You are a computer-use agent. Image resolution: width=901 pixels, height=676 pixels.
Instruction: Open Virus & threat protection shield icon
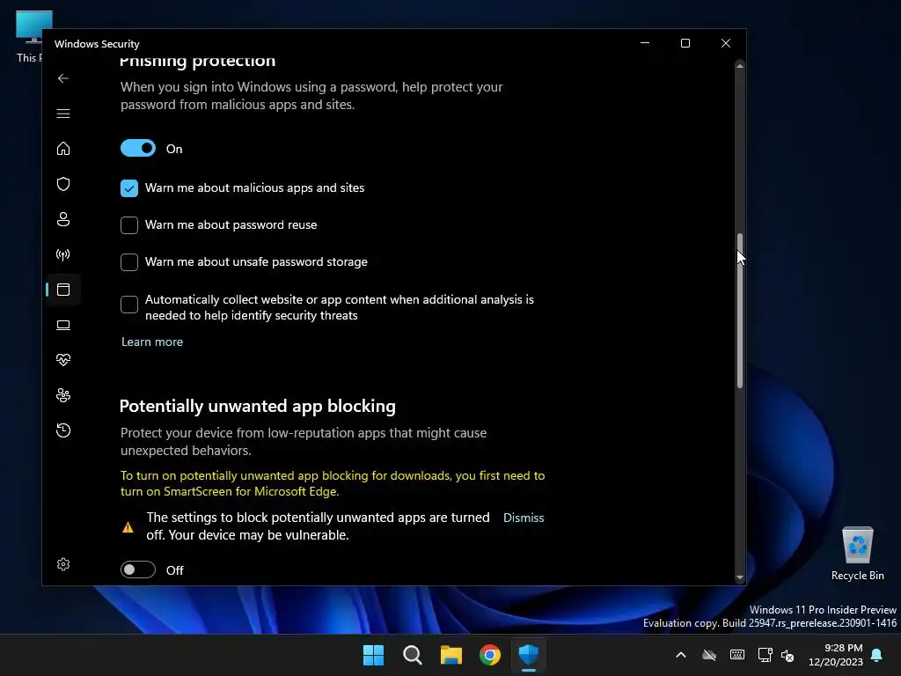(x=63, y=184)
